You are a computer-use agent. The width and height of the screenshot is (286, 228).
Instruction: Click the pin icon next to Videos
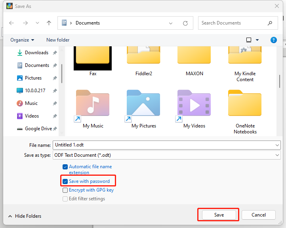(55, 116)
